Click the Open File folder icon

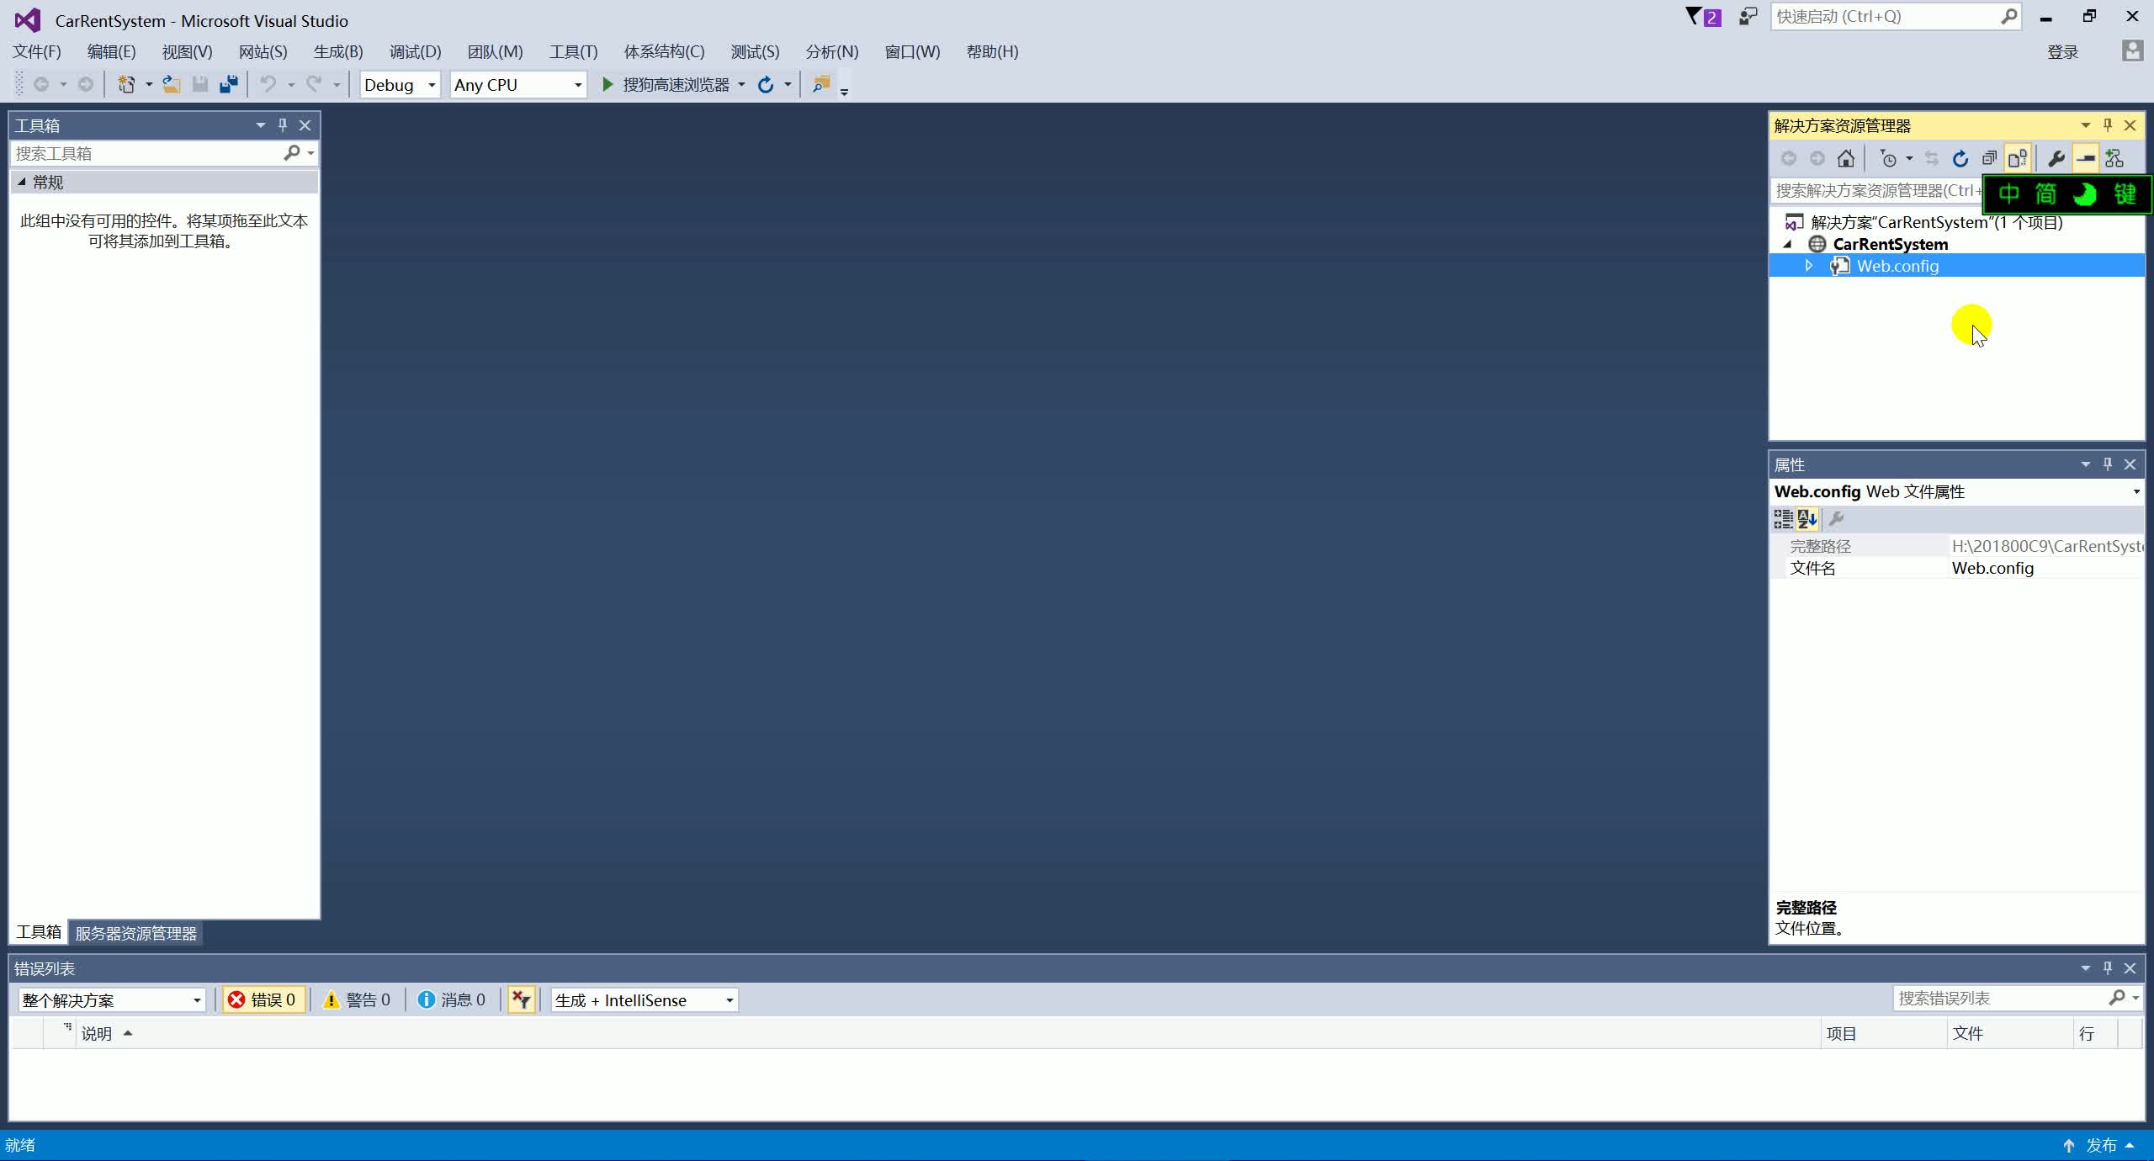pos(172,84)
